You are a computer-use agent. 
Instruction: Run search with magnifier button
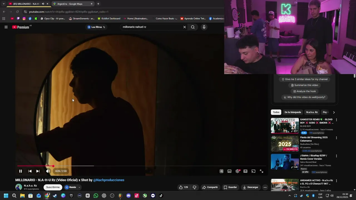point(193,27)
